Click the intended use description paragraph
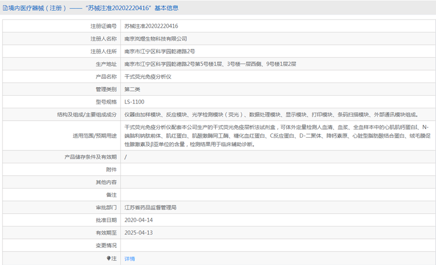The image size is (436, 265). [x=277, y=136]
